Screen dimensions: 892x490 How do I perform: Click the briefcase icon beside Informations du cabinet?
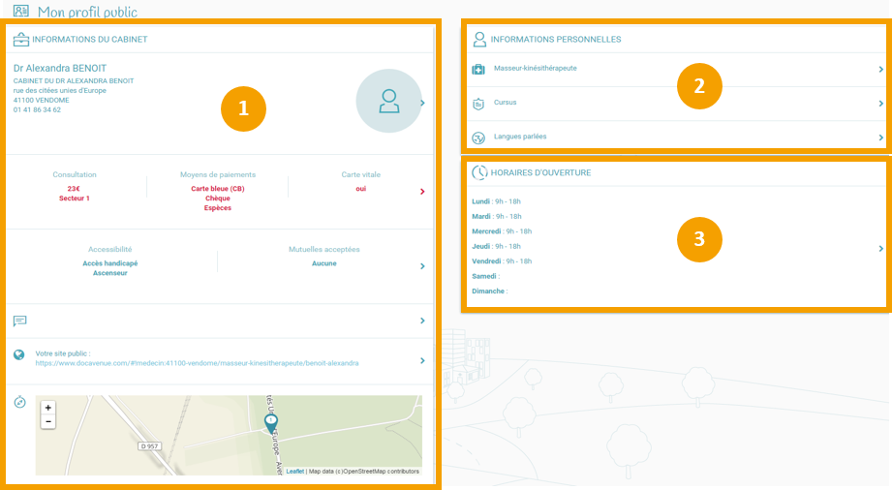pos(20,40)
